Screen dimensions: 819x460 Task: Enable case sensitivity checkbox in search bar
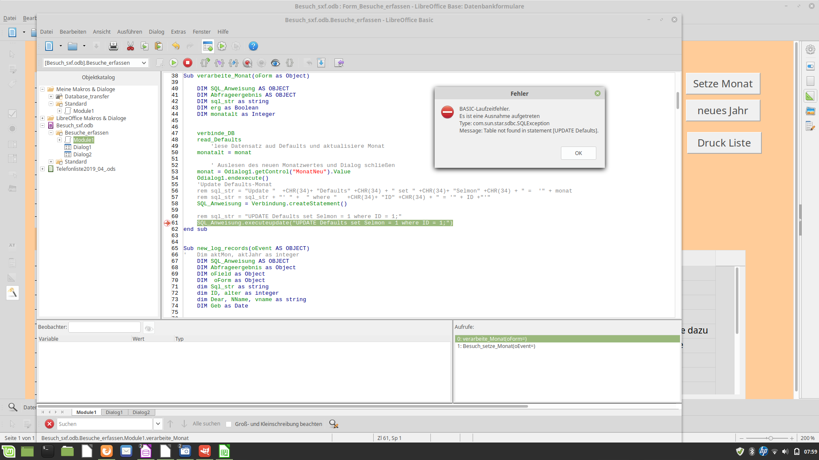[x=229, y=424]
